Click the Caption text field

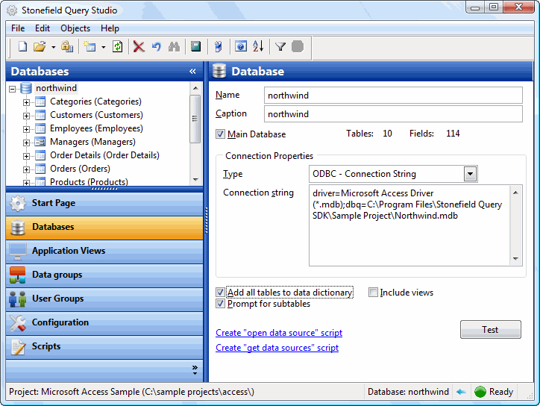393,114
